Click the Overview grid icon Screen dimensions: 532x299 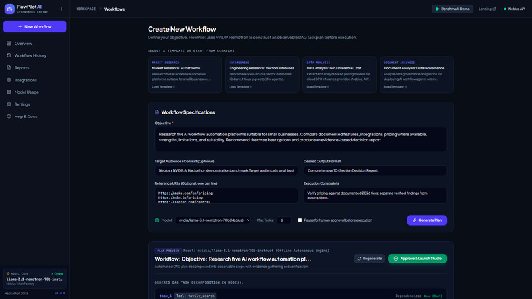[9, 43]
